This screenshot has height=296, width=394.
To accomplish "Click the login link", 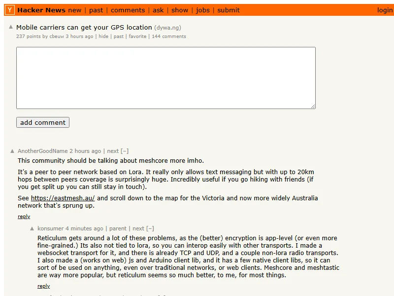I will (x=385, y=10).
